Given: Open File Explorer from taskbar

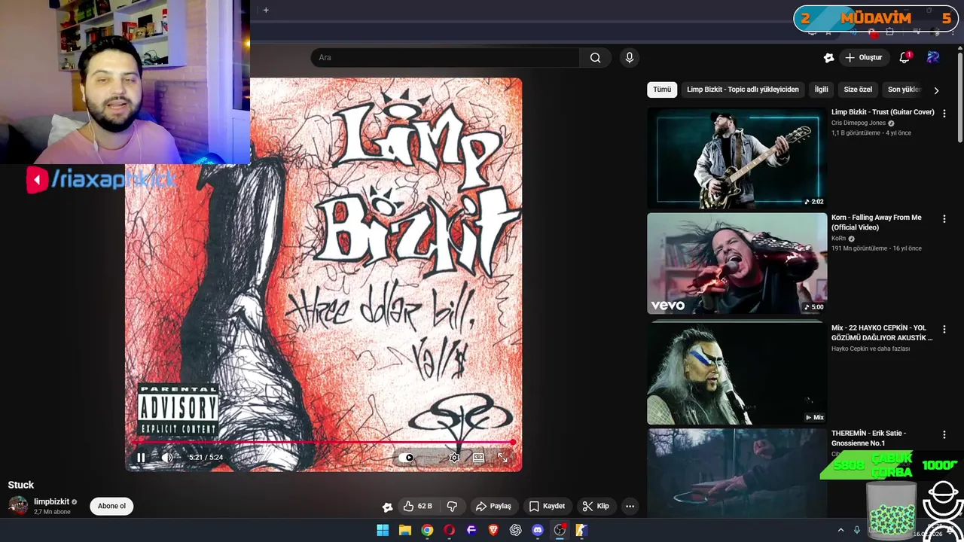Looking at the screenshot, I should [x=404, y=530].
